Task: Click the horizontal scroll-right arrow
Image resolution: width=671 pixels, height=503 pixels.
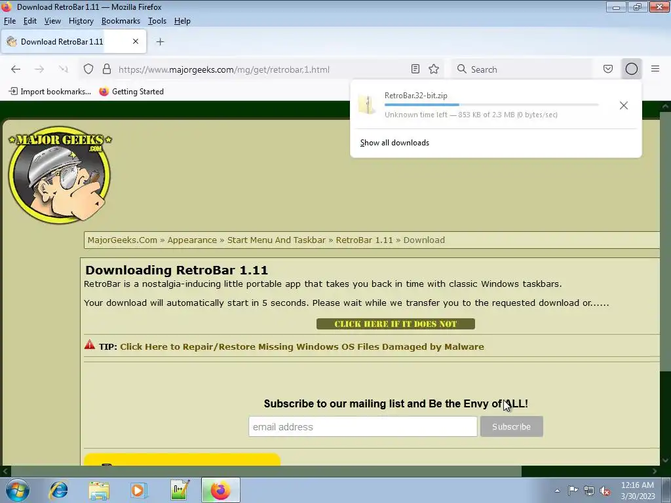Action: [x=655, y=471]
